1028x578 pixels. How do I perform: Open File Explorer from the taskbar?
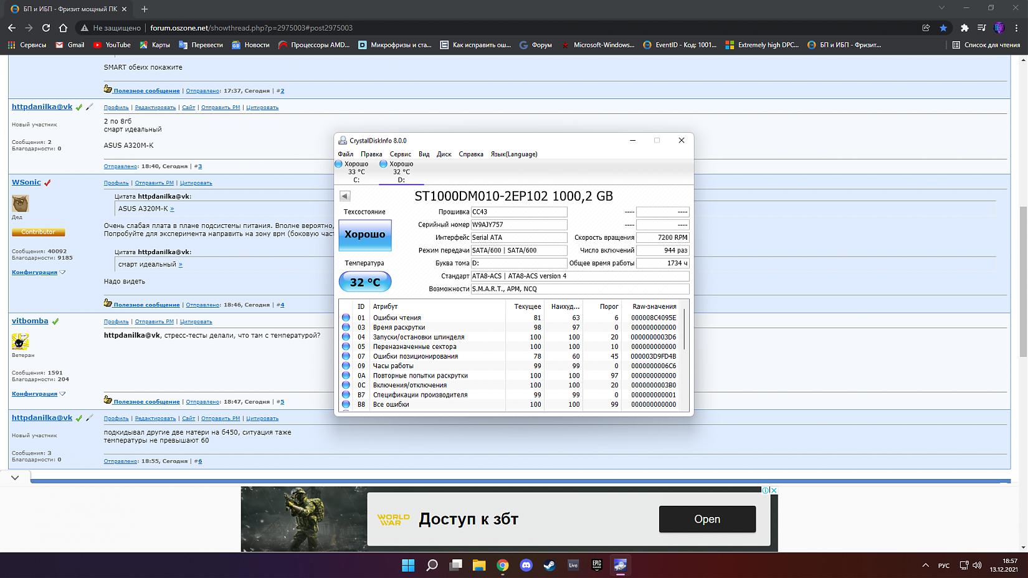478,565
